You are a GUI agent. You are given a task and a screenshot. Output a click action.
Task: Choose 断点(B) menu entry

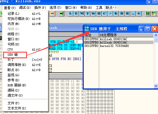point(25,70)
